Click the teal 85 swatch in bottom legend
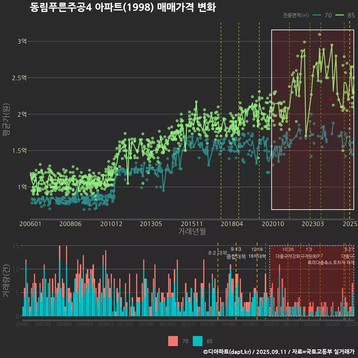358x358 pixels. [198, 341]
